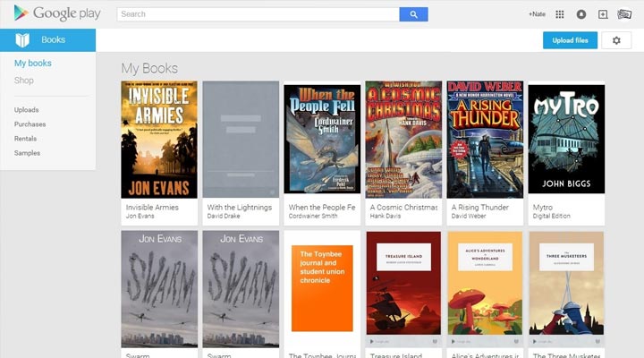Click play icon under Three Musketeers cover

(x=534, y=341)
